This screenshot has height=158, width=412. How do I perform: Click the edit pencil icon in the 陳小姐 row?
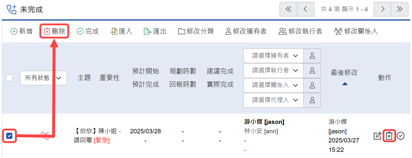pos(377,136)
